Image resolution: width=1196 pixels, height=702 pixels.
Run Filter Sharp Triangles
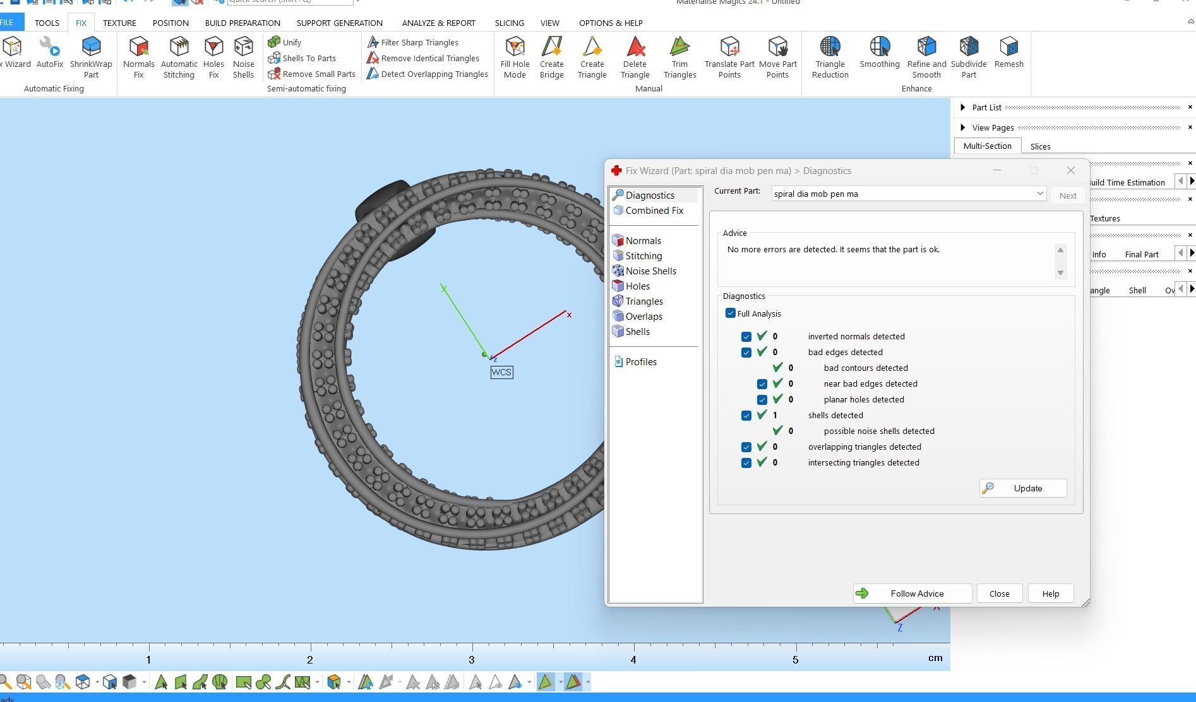point(413,42)
